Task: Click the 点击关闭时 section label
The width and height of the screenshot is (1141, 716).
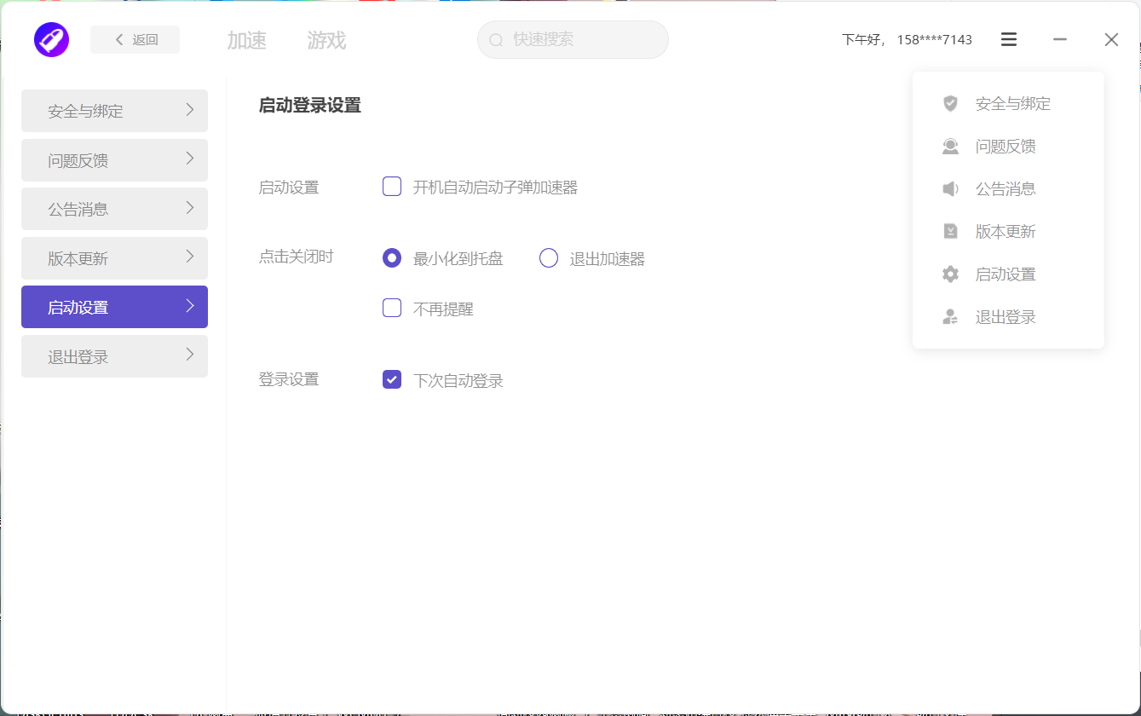Action: [x=296, y=257]
